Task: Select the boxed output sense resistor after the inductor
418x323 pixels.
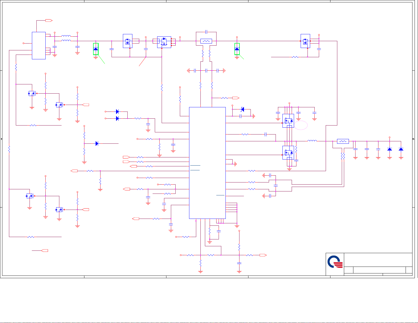Action: pyautogui.click(x=343, y=141)
